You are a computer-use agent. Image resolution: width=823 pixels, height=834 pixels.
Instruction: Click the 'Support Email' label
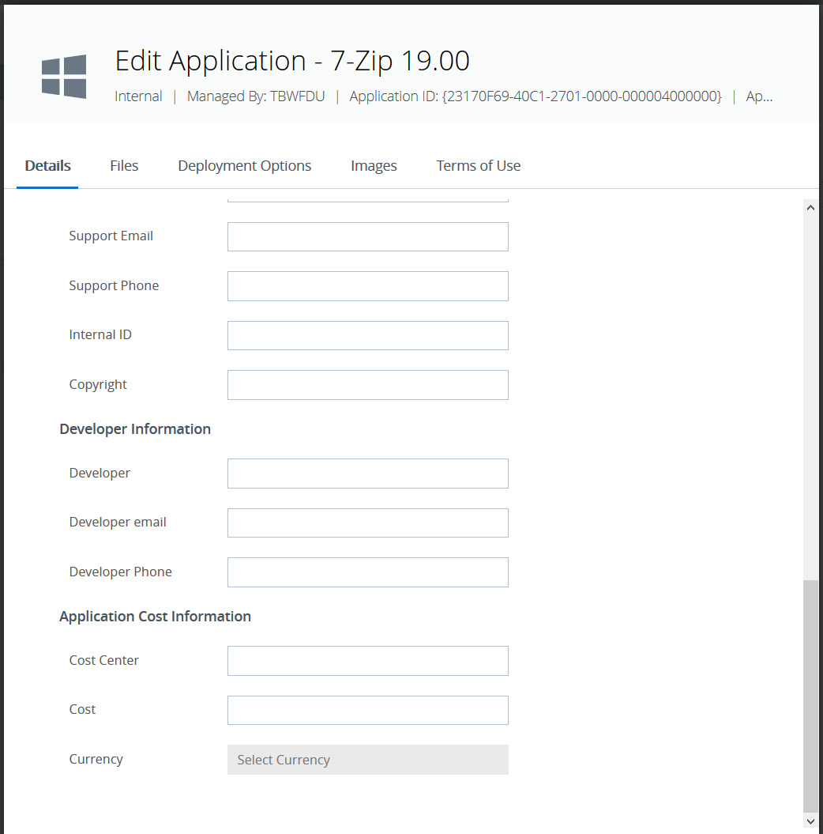point(111,236)
